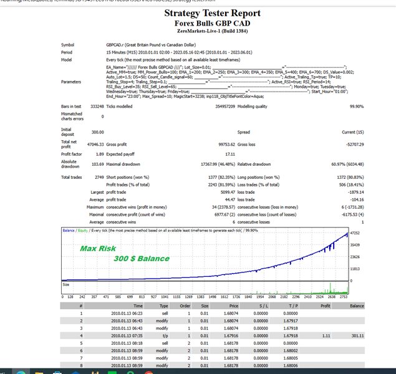Viewport: 396px width, 374px height.
Task: Click long positions '1372 (80.83%)'
Action: coord(350,178)
